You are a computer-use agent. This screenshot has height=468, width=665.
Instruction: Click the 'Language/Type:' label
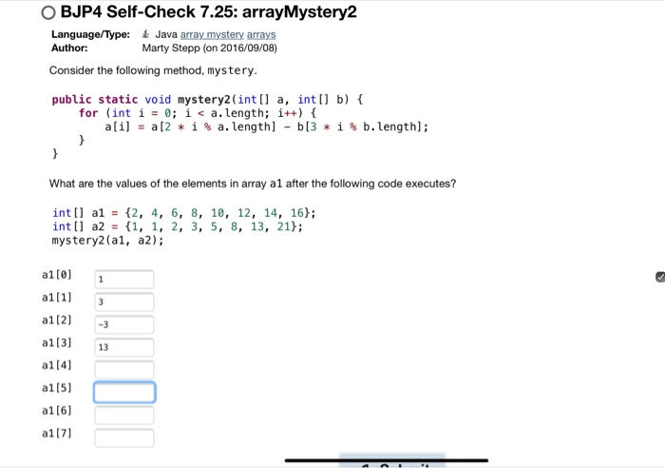91,34
